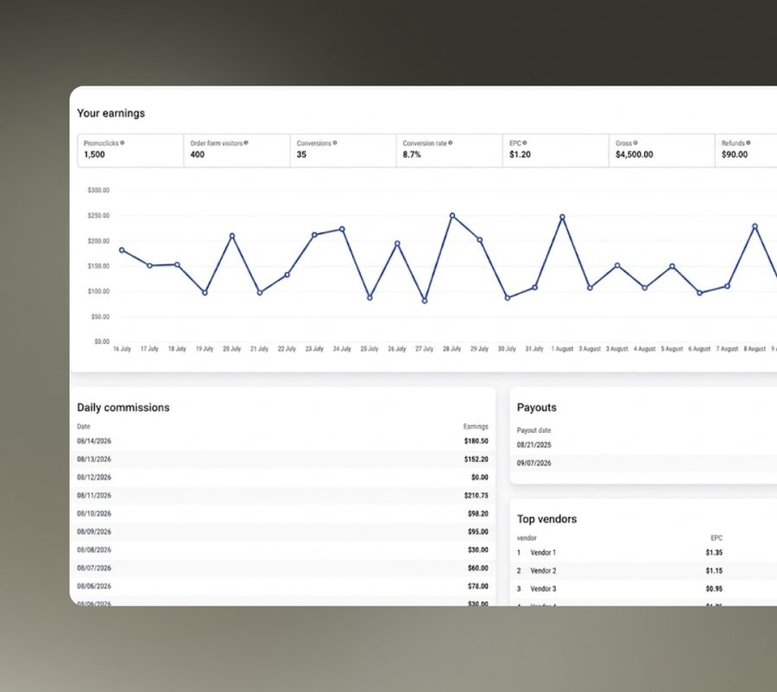Click the Date column header in Daily commissions

tap(84, 426)
